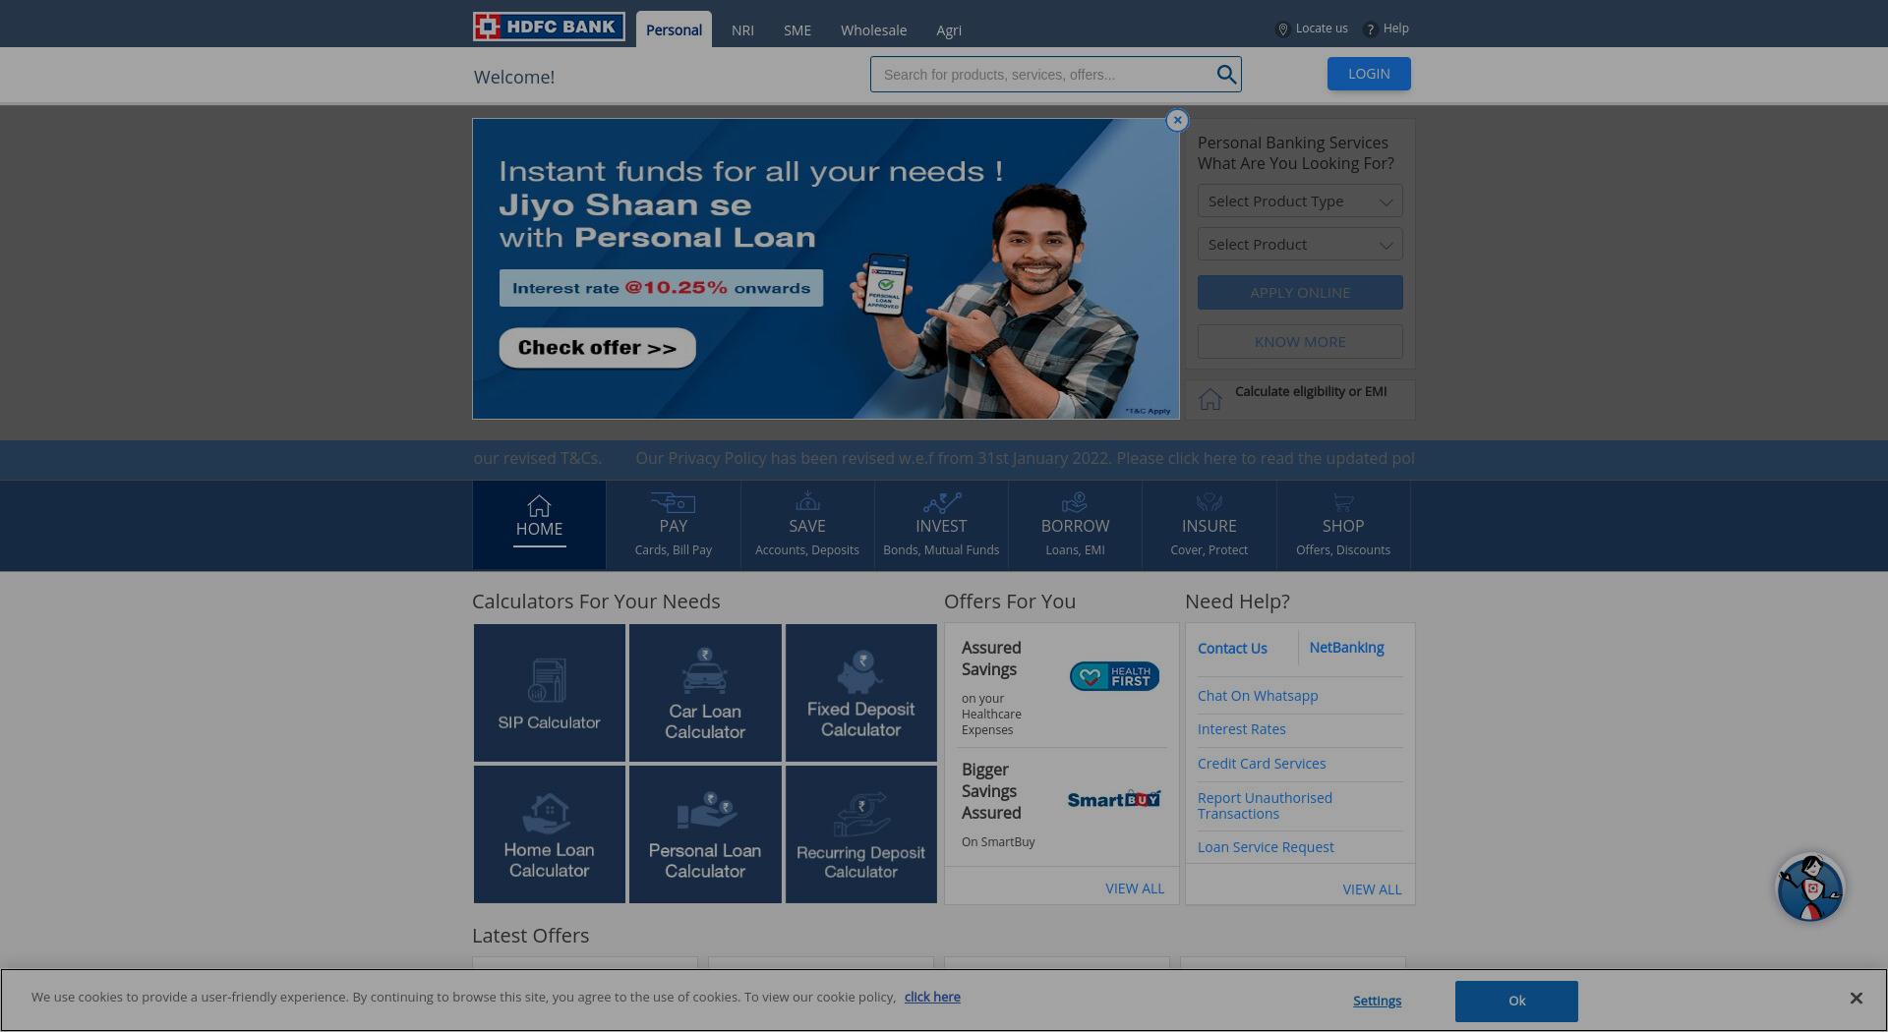Open cookie policy click here link
Image resolution: width=1888 pixels, height=1032 pixels.
pos(932,997)
